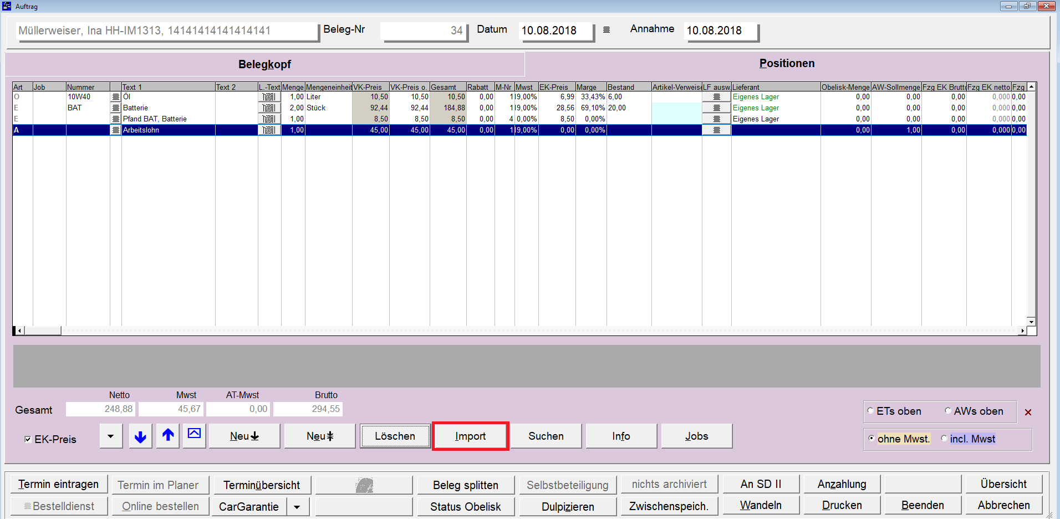Click the blue picture frame icon button
Viewport: 1060px width, 519px height.
(194, 436)
